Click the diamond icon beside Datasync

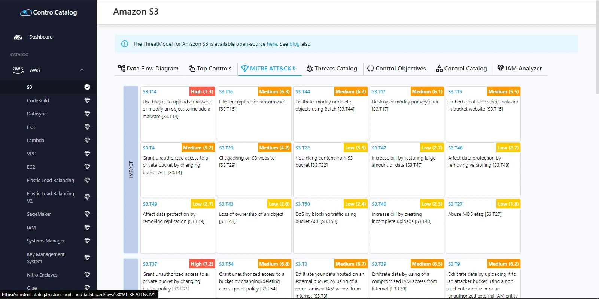click(x=87, y=114)
